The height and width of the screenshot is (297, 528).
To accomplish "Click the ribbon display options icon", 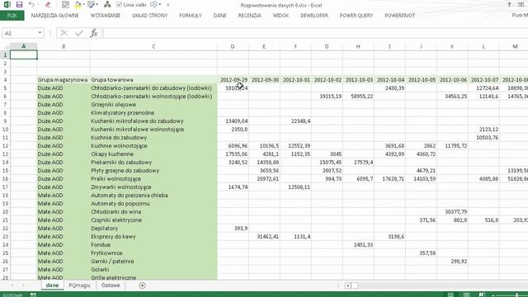I will click(x=521, y=5).
